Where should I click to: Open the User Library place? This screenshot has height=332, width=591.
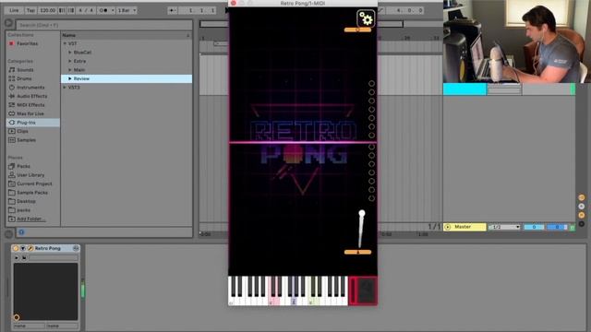(x=30, y=175)
